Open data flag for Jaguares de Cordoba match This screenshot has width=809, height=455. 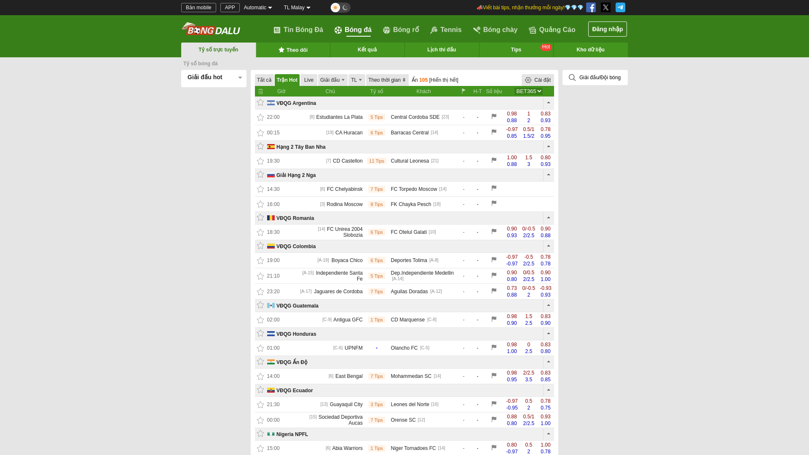494,291
